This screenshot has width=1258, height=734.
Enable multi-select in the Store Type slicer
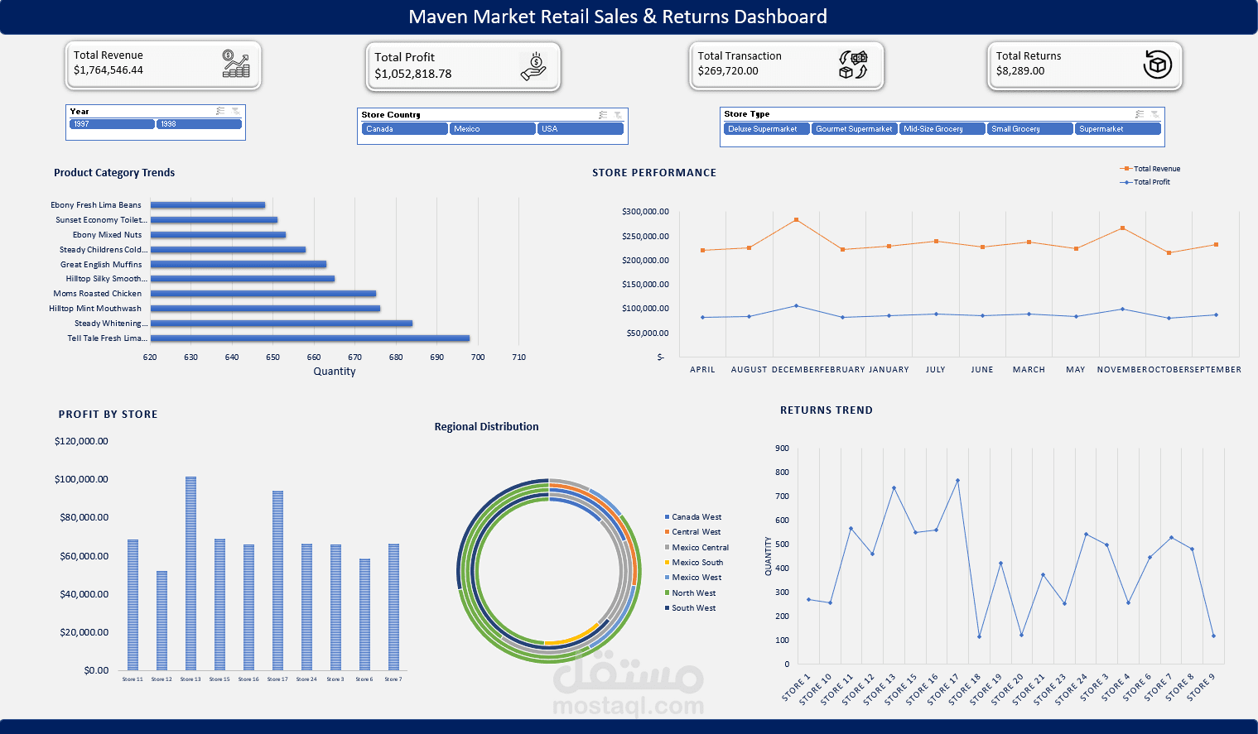tap(1140, 114)
